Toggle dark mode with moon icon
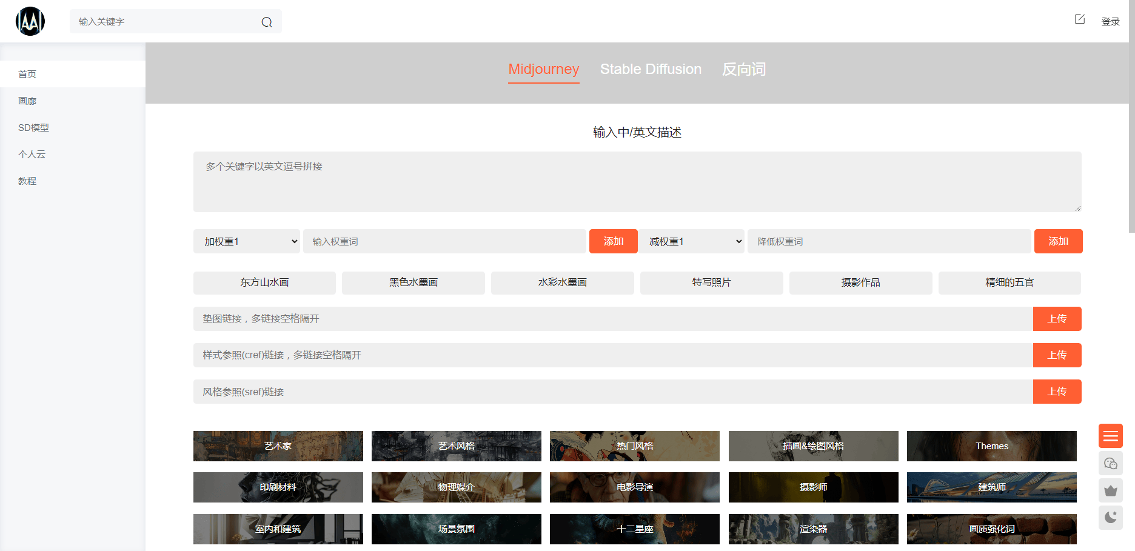The height and width of the screenshot is (551, 1135). (x=1110, y=517)
